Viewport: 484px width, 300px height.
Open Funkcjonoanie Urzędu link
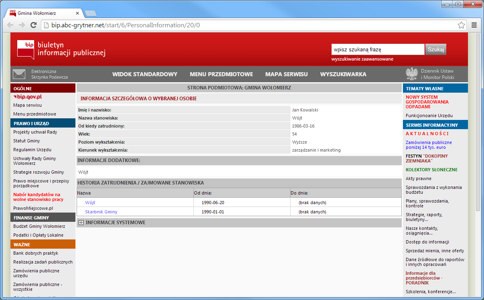429,116
